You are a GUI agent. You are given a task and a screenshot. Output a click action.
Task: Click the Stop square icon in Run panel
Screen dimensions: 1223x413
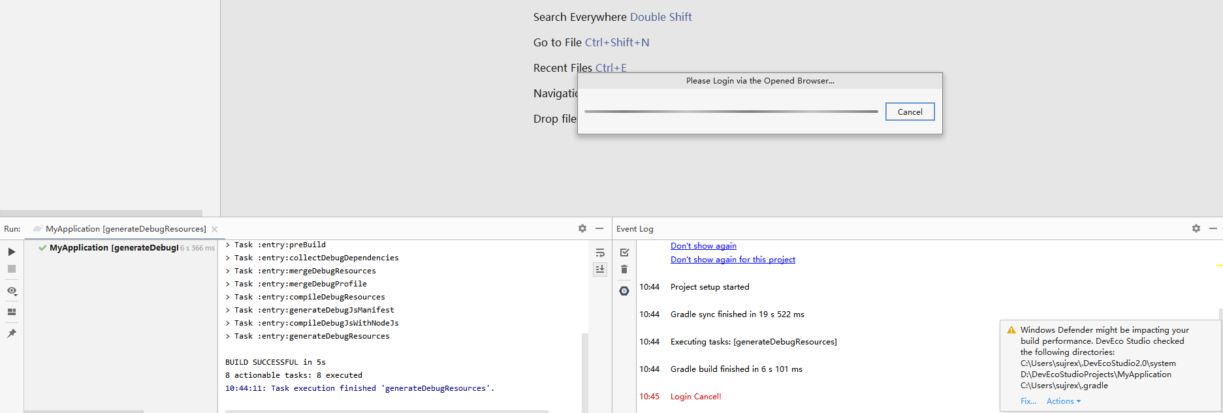pos(12,269)
